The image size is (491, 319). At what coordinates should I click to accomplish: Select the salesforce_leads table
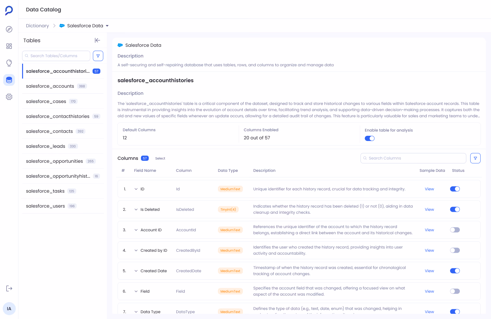(63, 146)
